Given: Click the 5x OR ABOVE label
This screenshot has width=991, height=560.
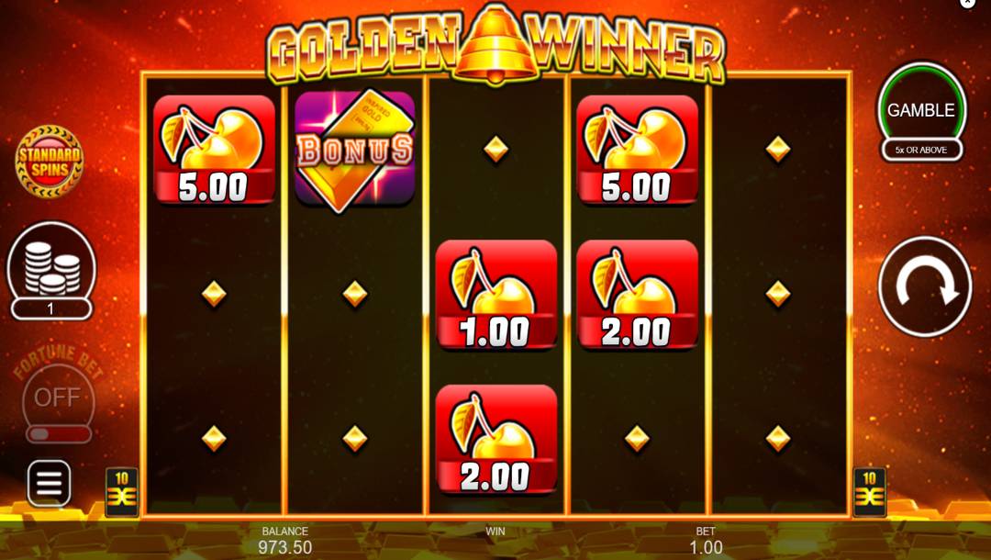Looking at the screenshot, I should click(x=921, y=151).
